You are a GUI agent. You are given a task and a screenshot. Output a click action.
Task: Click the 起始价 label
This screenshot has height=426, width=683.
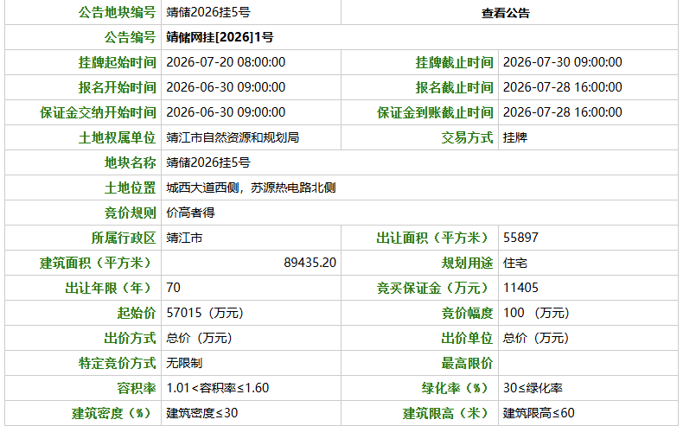point(137,313)
